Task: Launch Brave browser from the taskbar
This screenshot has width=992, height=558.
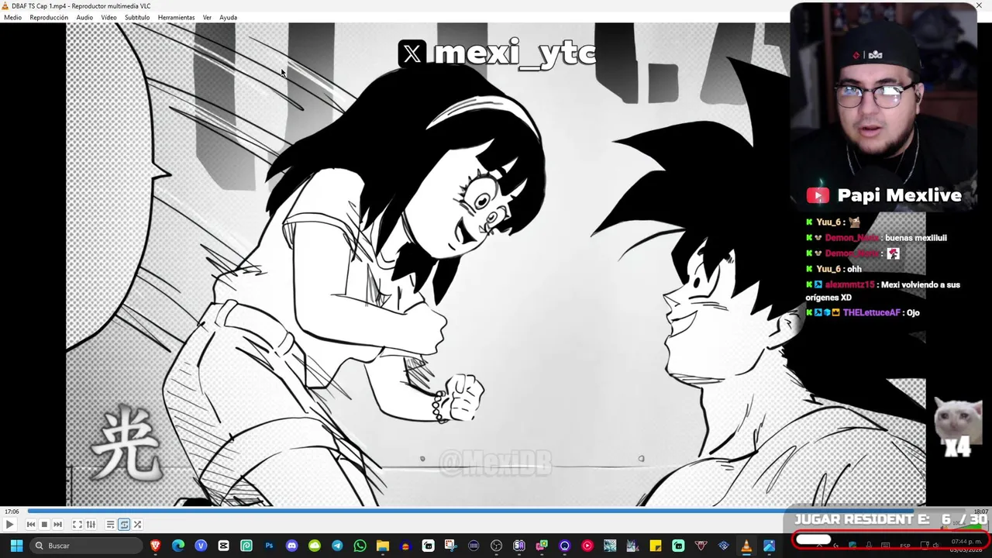Action: (x=156, y=546)
